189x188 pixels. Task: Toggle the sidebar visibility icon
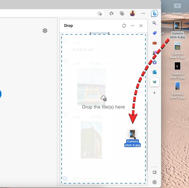[154, 172]
